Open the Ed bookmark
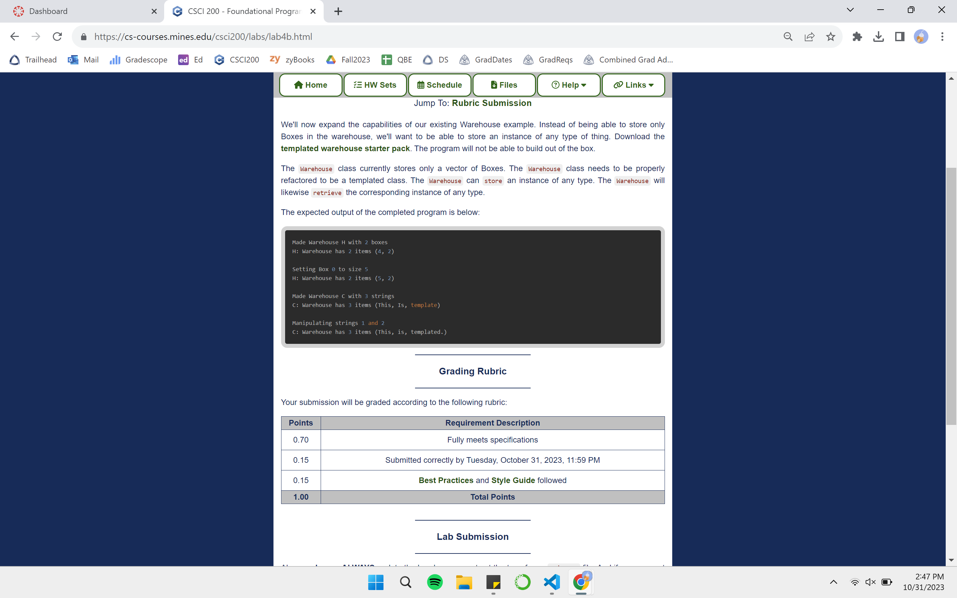 (x=190, y=60)
